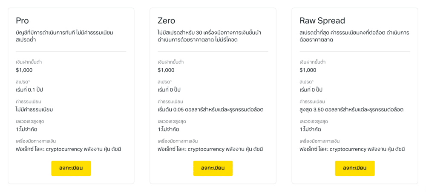
Task: Click the สเปรด footnote label in the Pro card
Action: 23,82
